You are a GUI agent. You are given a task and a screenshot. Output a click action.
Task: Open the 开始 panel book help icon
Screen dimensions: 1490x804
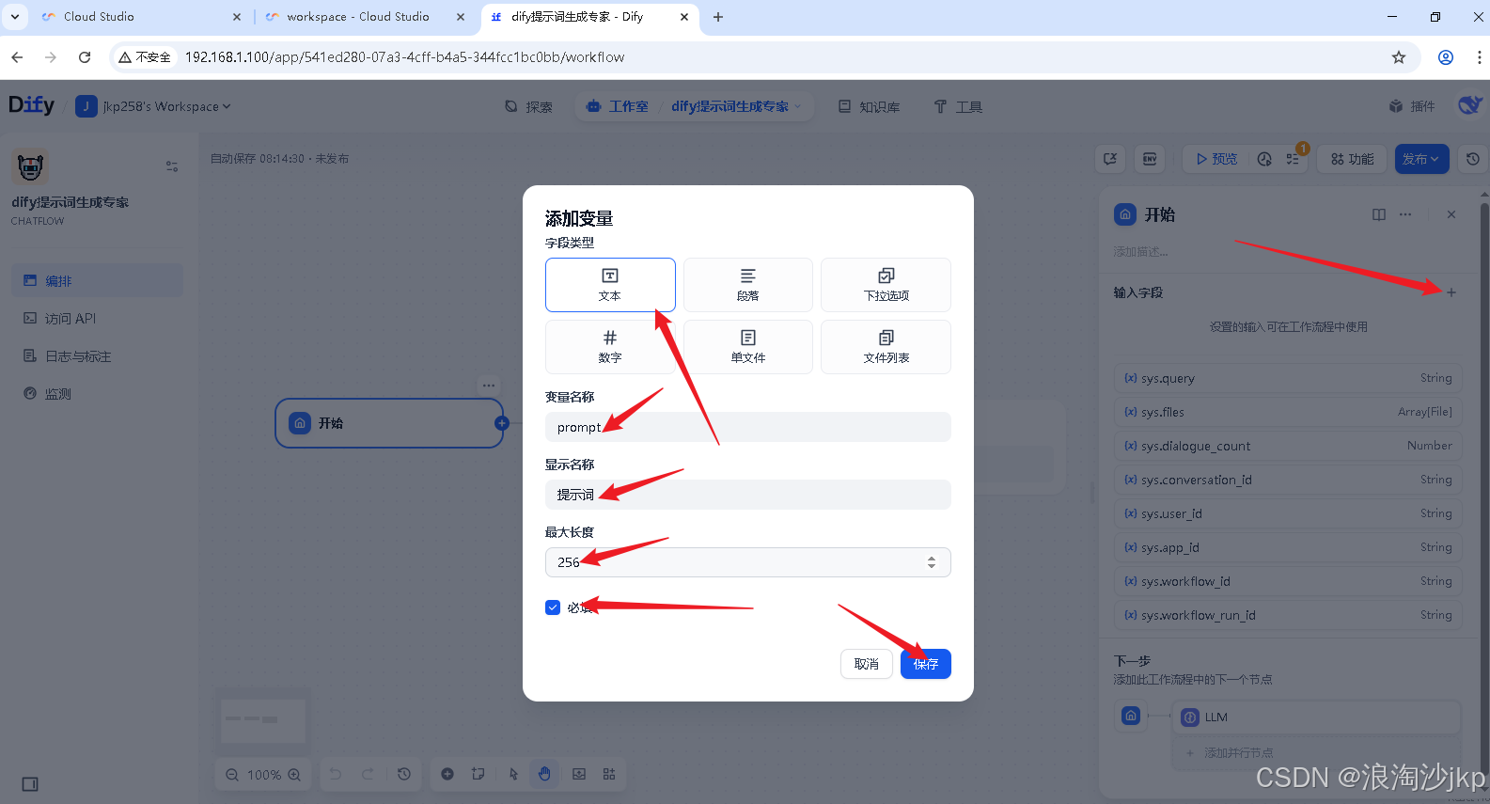tap(1379, 214)
